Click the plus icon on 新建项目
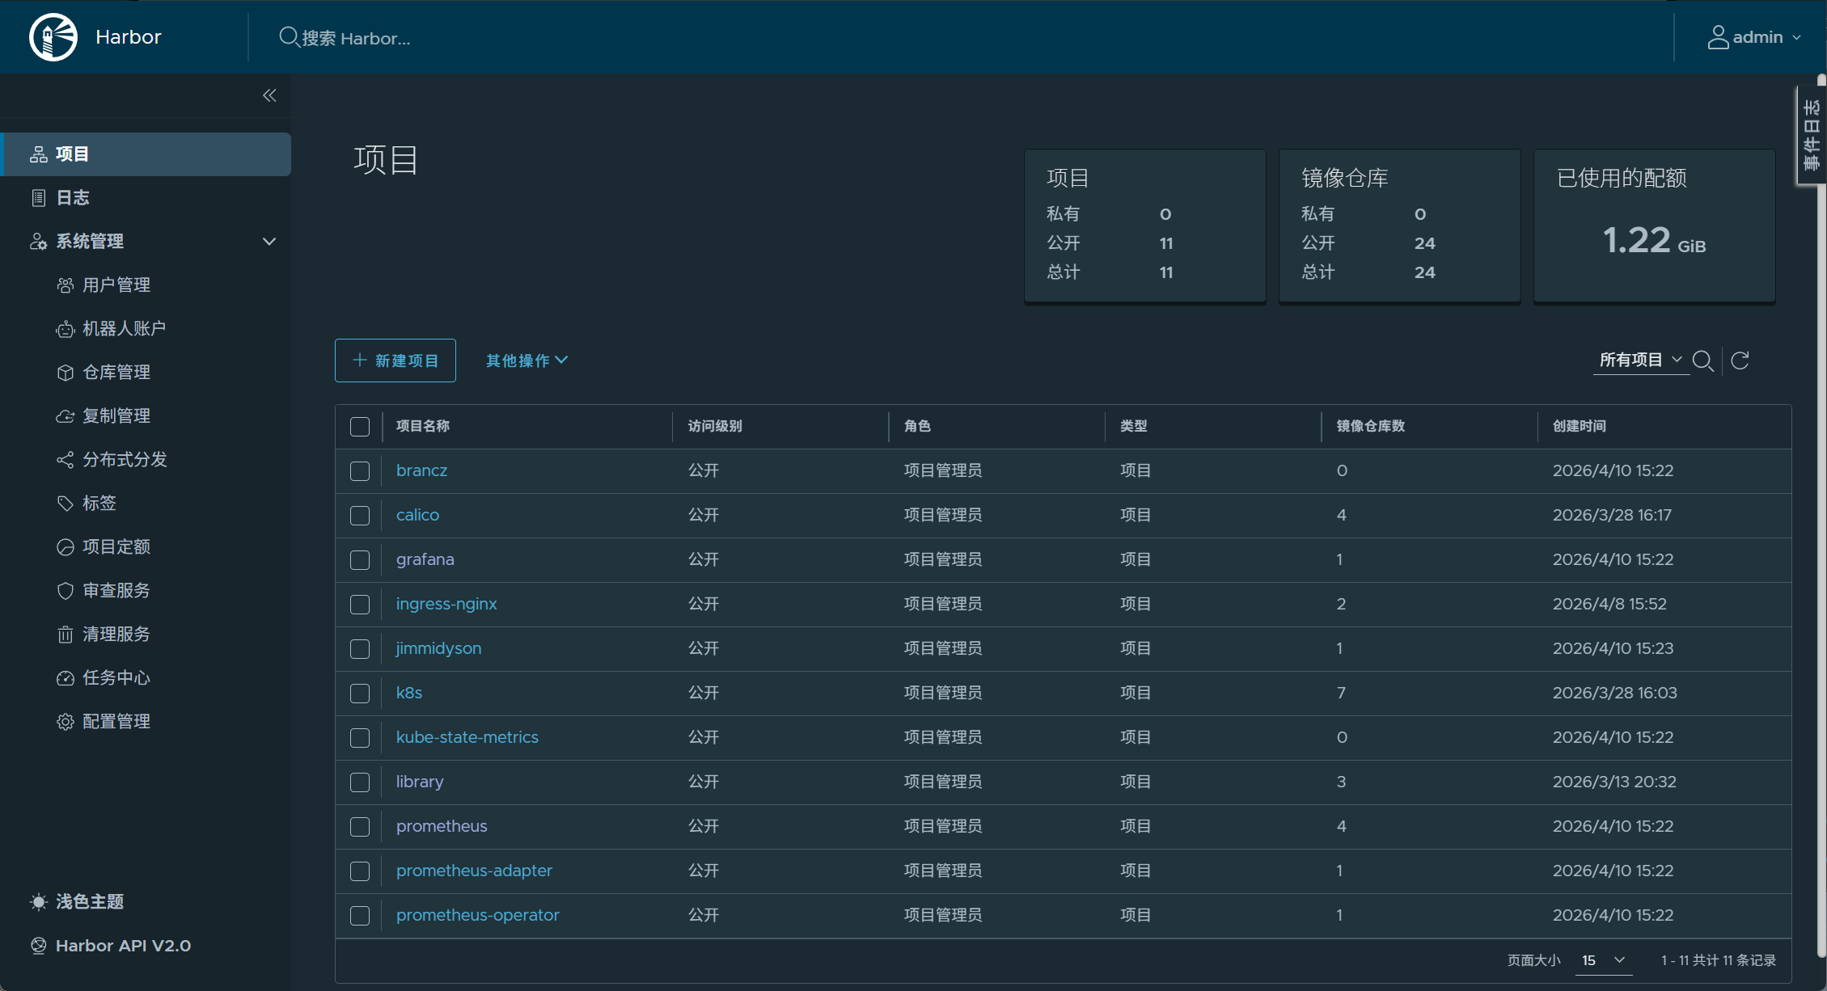 pyautogui.click(x=360, y=360)
